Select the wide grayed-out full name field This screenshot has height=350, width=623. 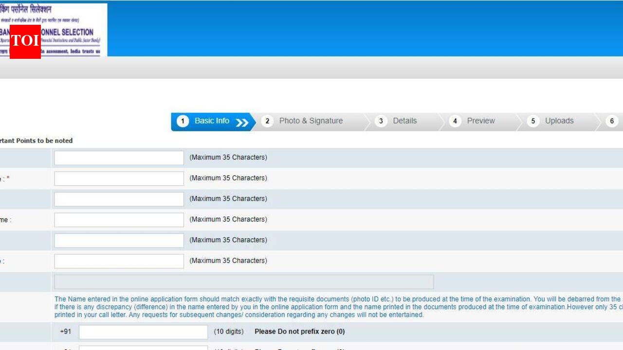(244, 282)
